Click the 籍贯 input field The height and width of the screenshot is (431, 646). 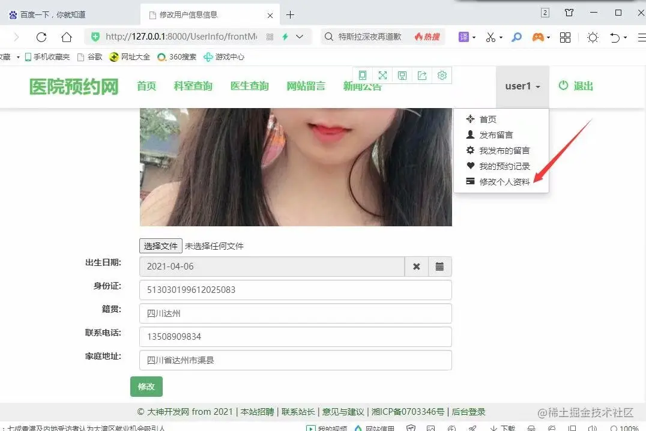pos(295,313)
